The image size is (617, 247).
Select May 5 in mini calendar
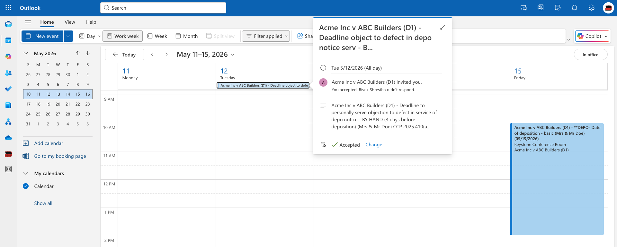(x=48, y=84)
